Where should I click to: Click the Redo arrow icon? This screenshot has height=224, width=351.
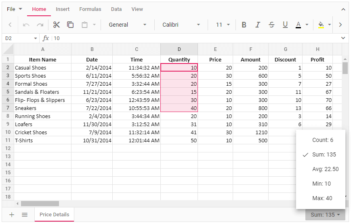[40, 25]
